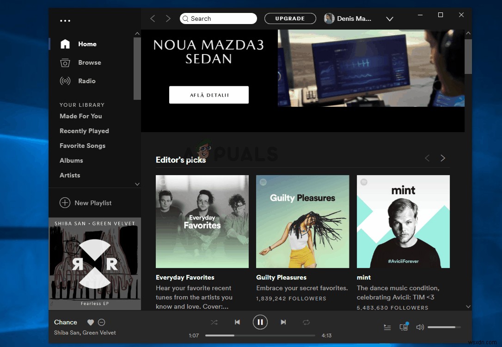Click the UPGRADE button

290,18
